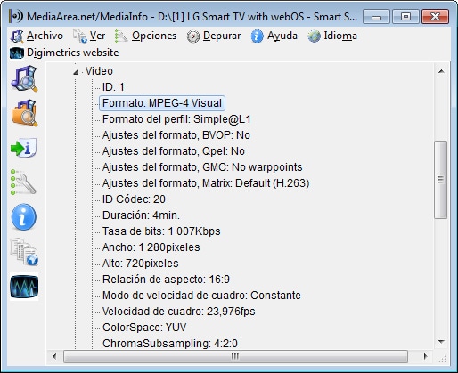Click the open folder sidebar icon
Image resolution: width=458 pixels, height=373 pixels.
24,113
